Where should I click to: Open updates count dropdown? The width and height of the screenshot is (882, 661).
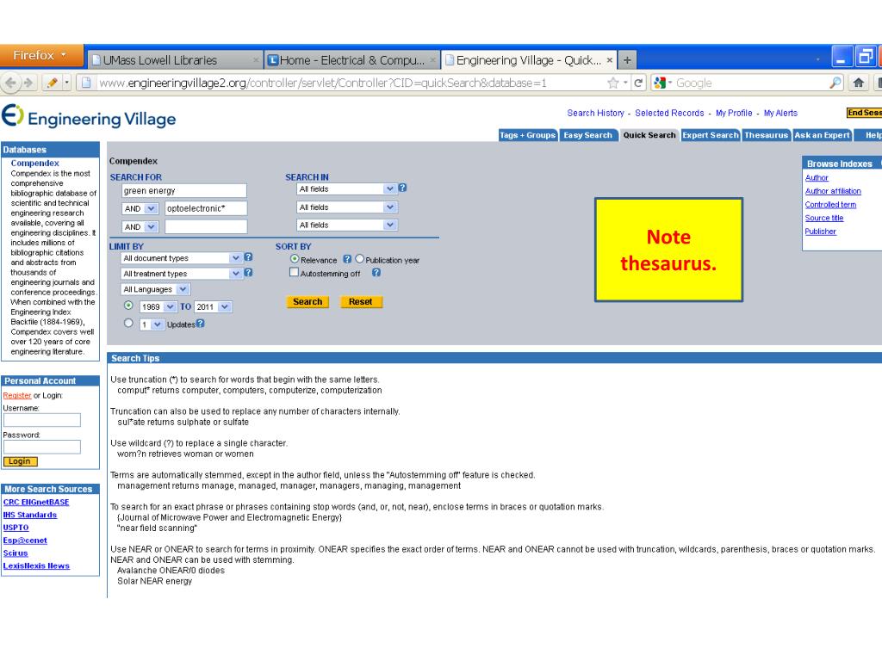[x=152, y=324]
